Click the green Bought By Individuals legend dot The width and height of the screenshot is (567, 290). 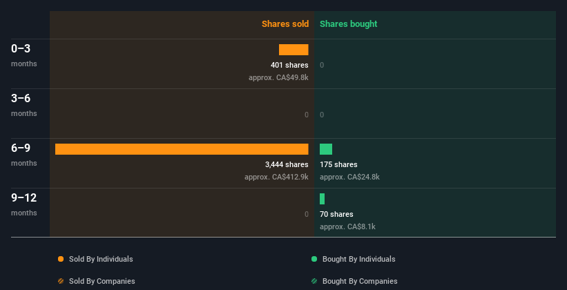pos(314,259)
